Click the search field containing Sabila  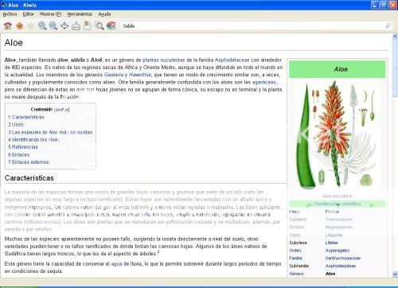coord(253,26)
